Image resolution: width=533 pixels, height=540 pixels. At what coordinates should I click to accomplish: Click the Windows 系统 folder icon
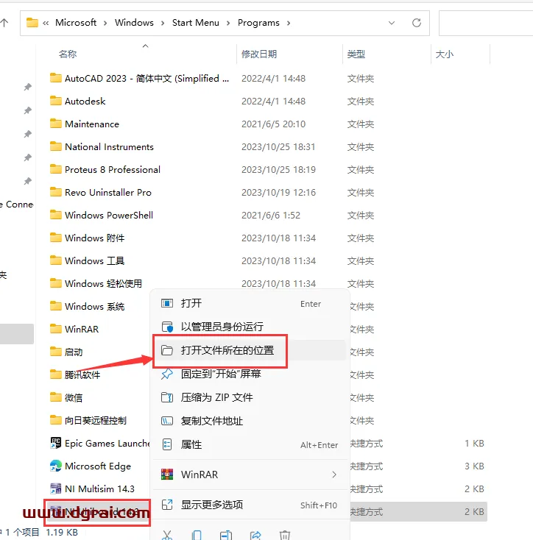click(x=56, y=306)
